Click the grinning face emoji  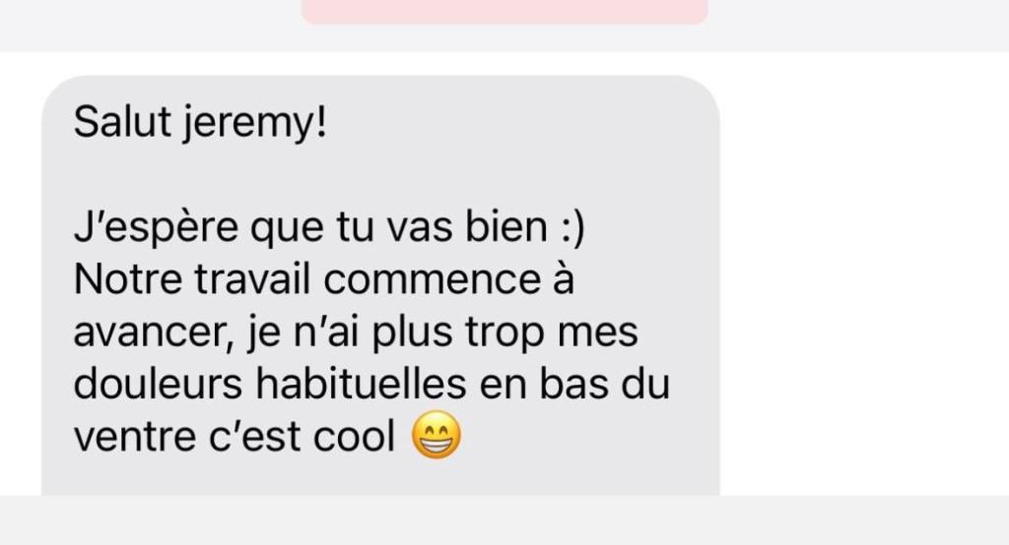click(x=437, y=435)
